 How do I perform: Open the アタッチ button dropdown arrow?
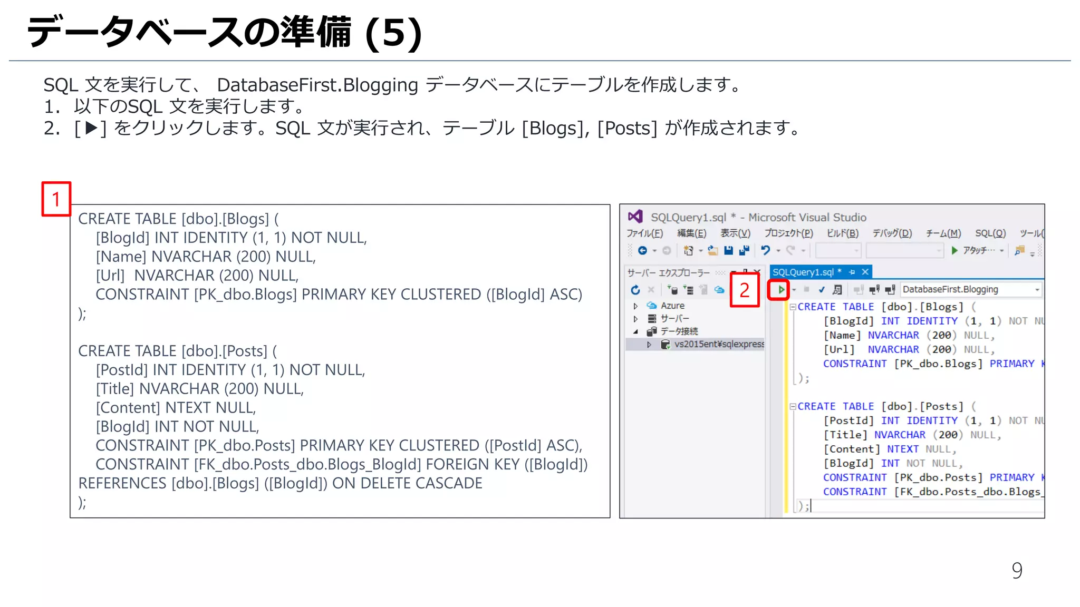click(x=1001, y=251)
